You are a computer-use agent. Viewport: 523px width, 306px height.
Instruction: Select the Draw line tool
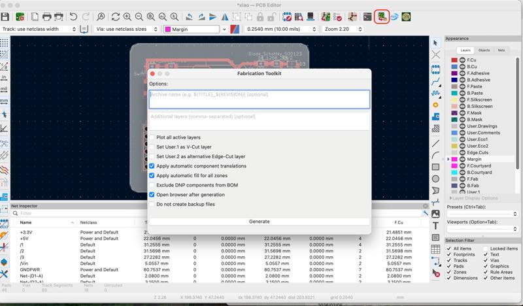[x=435, y=143]
